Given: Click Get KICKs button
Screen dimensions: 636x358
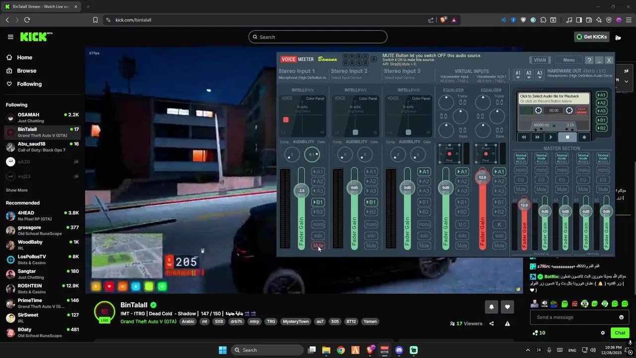Looking at the screenshot, I should click(591, 37).
